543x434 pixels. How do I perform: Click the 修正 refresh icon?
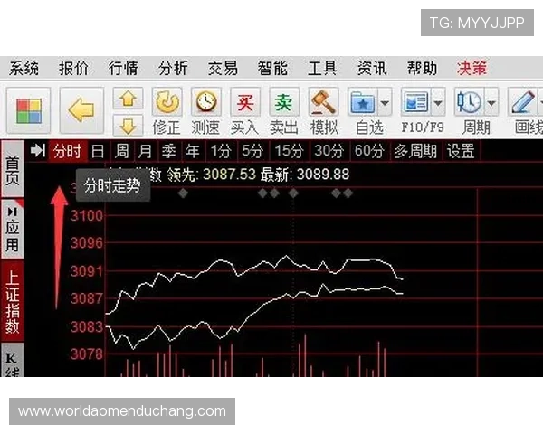click(x=167, y=102)
